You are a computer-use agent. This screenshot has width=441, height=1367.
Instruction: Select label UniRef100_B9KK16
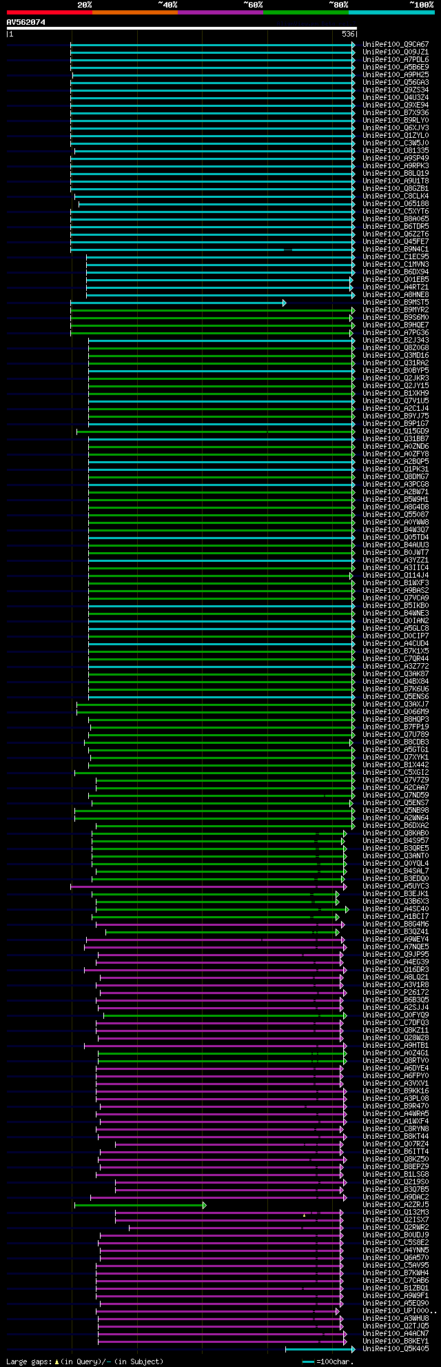tap(396, 1091)
